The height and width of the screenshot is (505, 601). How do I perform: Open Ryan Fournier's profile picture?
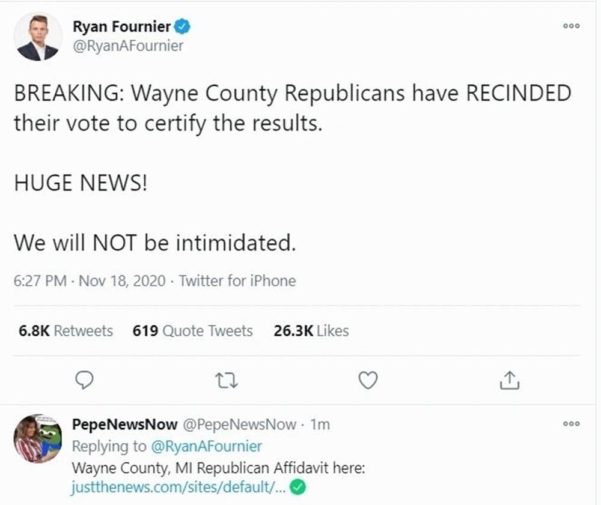[38, 37]
